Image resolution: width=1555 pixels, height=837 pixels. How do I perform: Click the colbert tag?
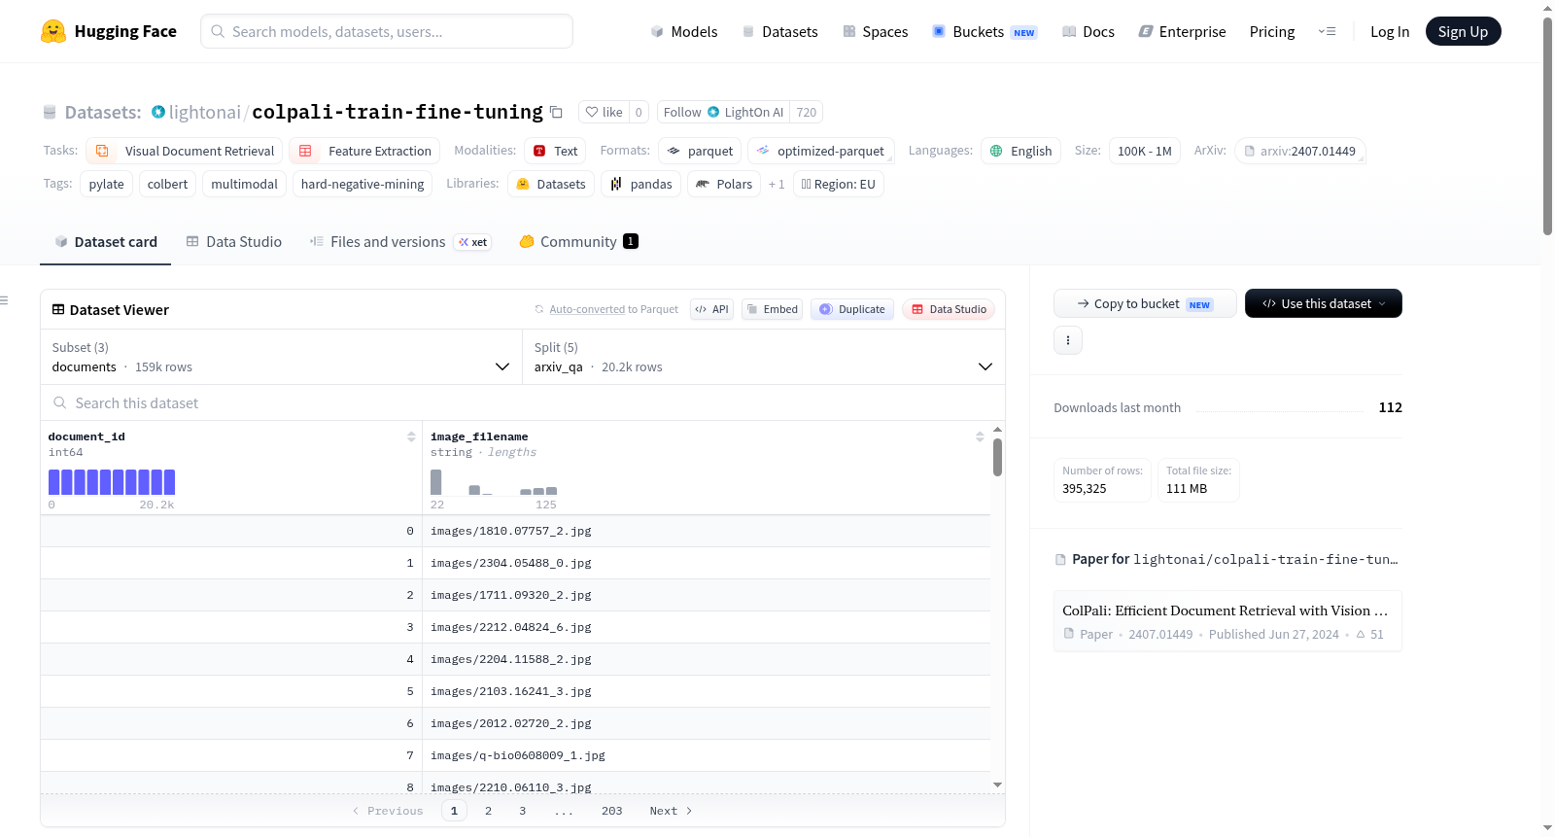[167, 184]
